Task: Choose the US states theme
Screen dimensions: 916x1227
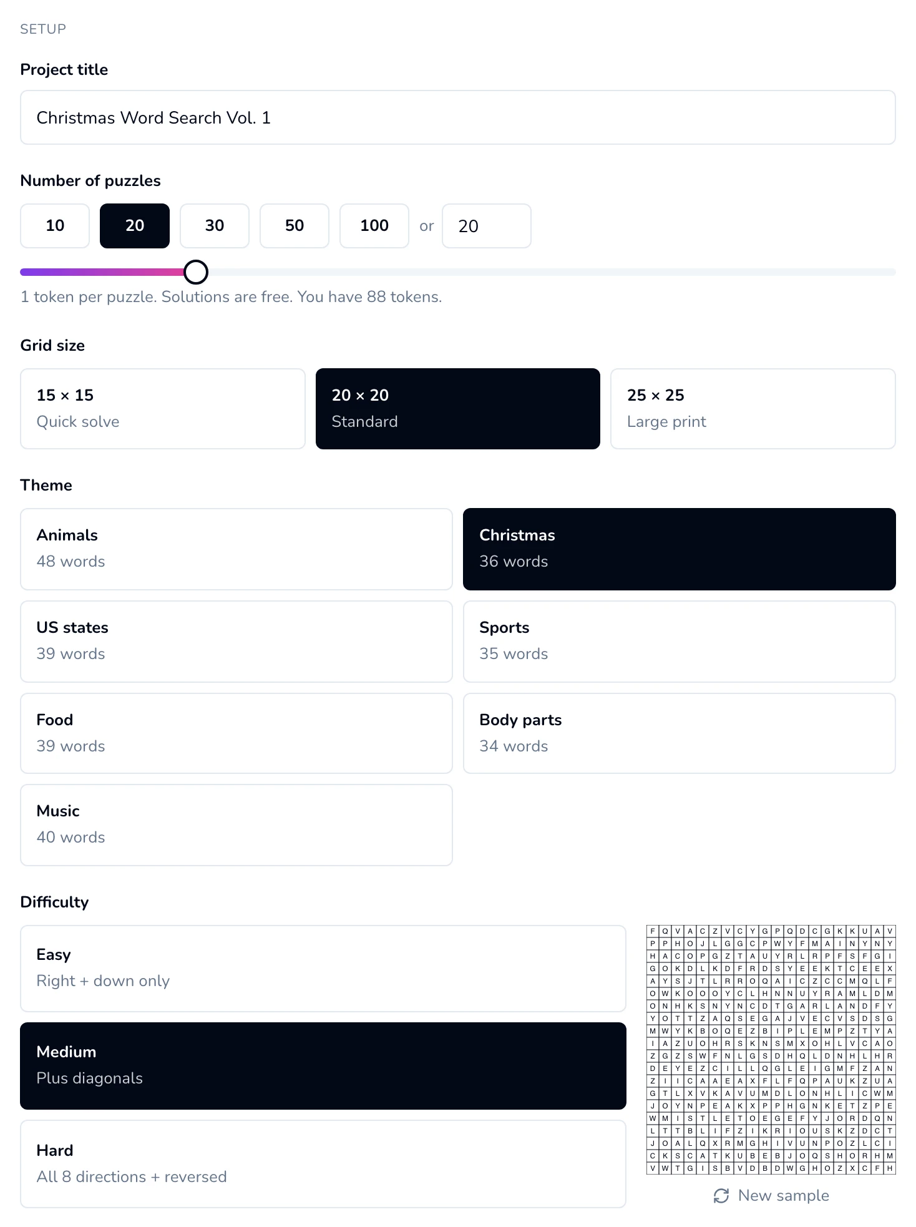Action: 236,642
